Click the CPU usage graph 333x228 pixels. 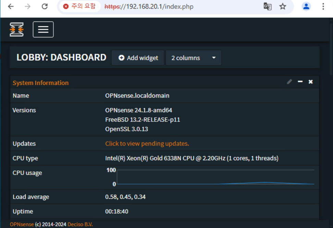215,177
